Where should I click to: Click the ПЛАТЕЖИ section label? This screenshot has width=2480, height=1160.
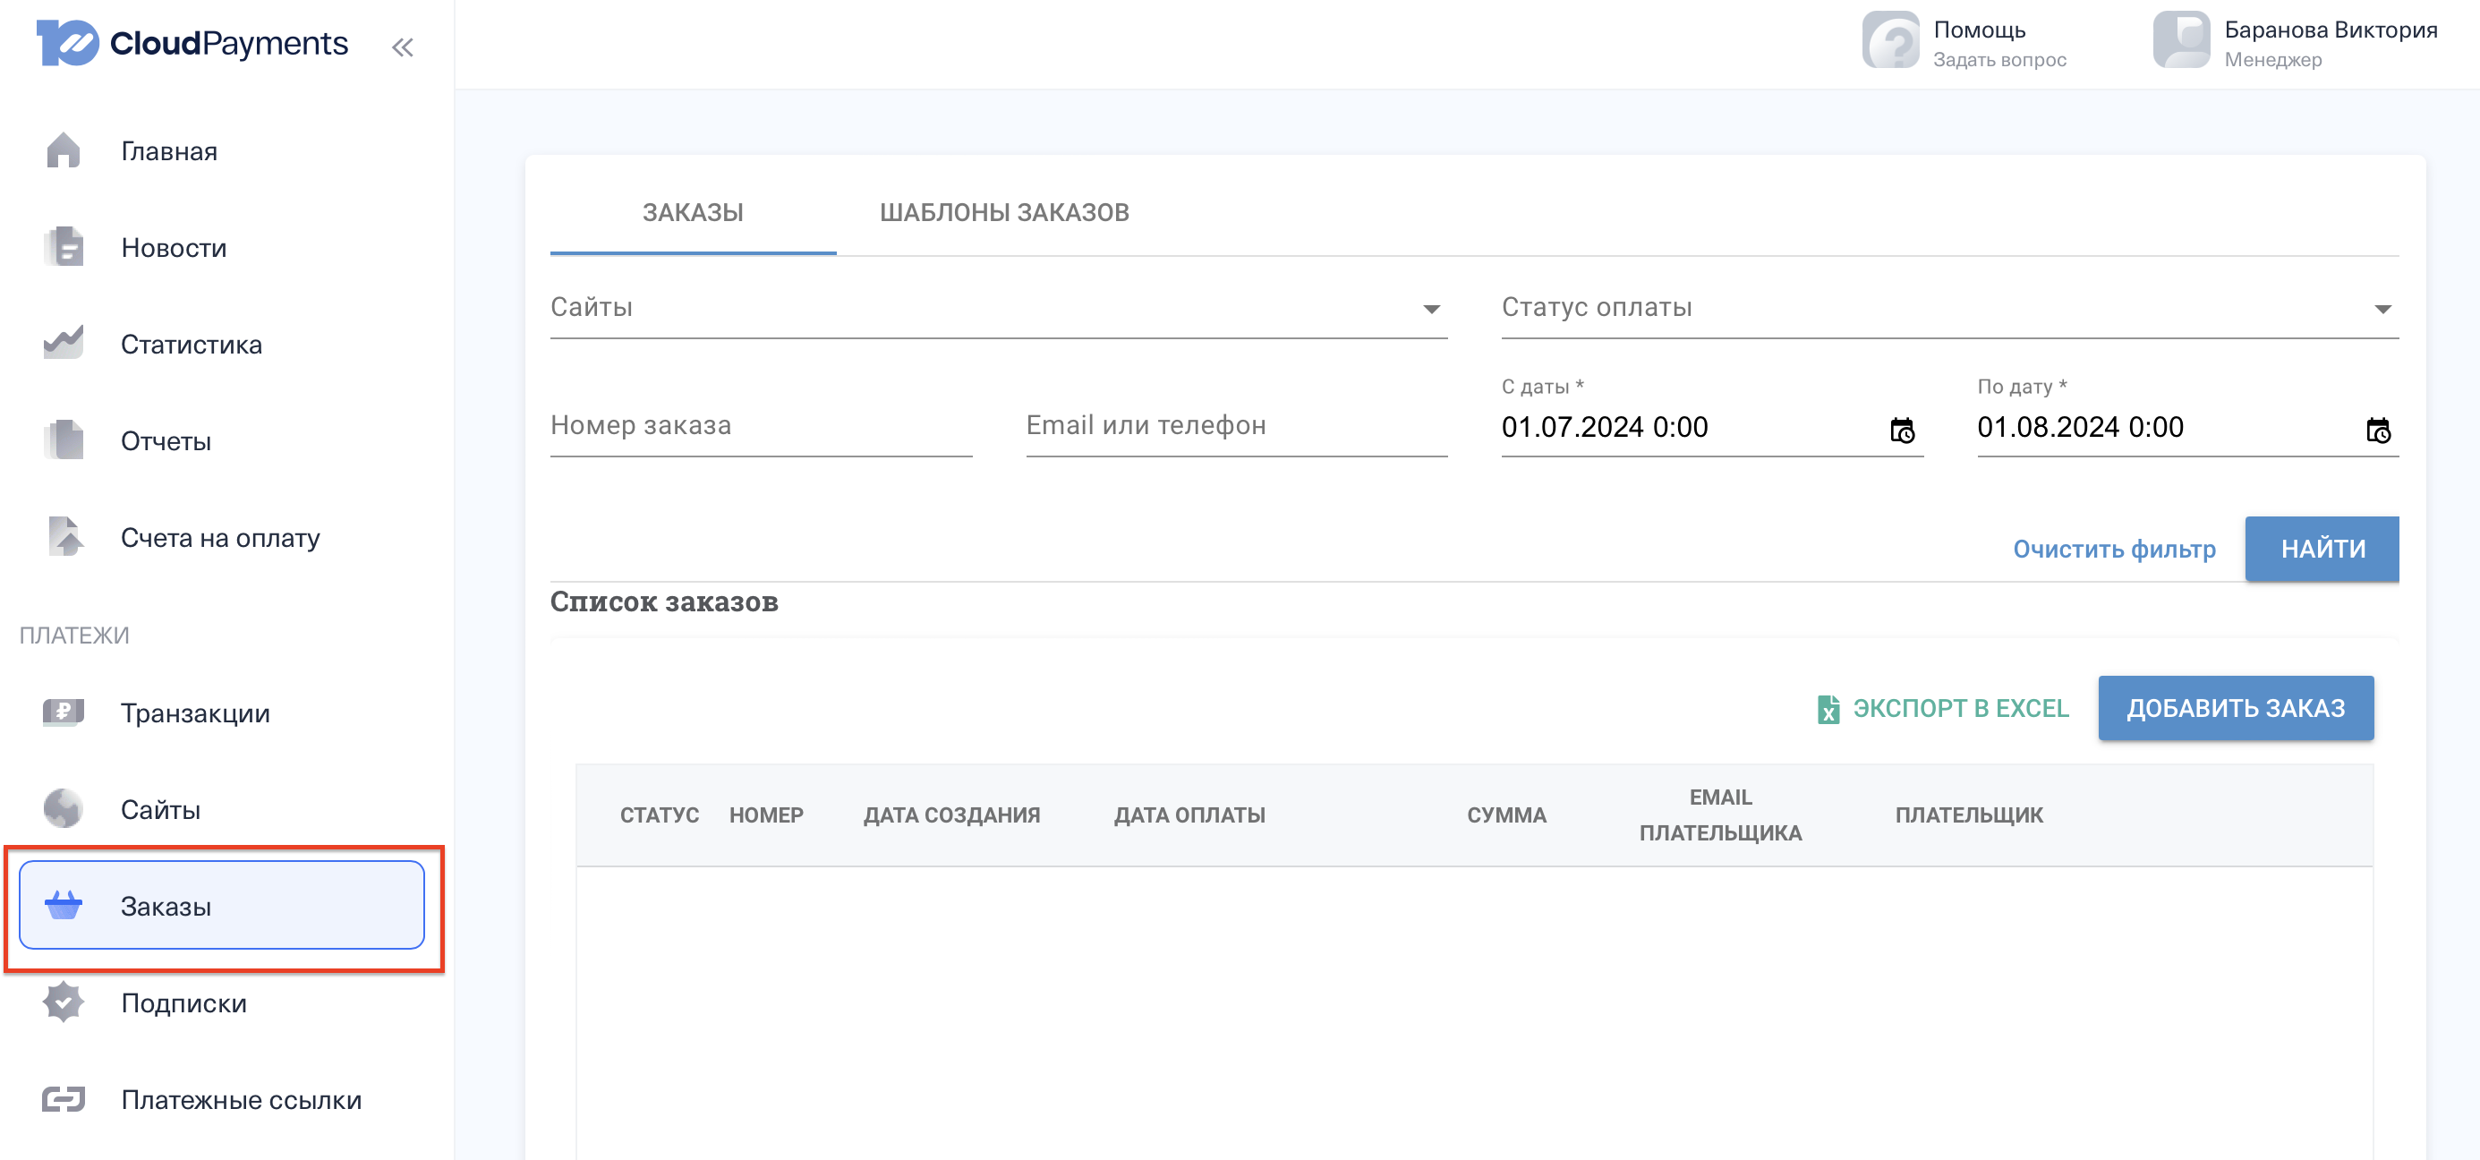coord(74,635)
